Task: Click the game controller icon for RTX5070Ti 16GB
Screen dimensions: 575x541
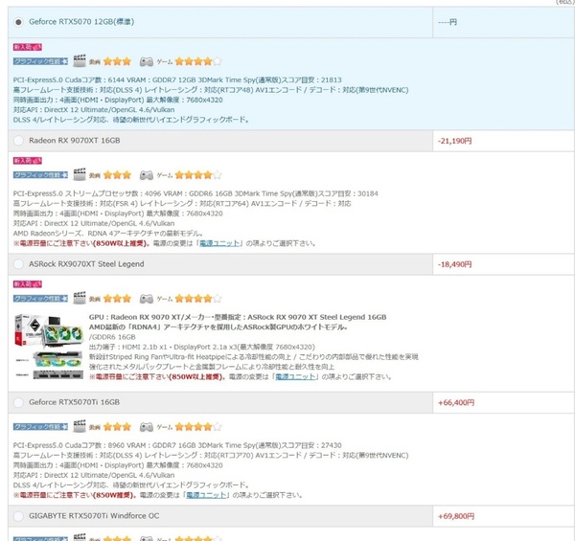Action: tap(147, 427)
